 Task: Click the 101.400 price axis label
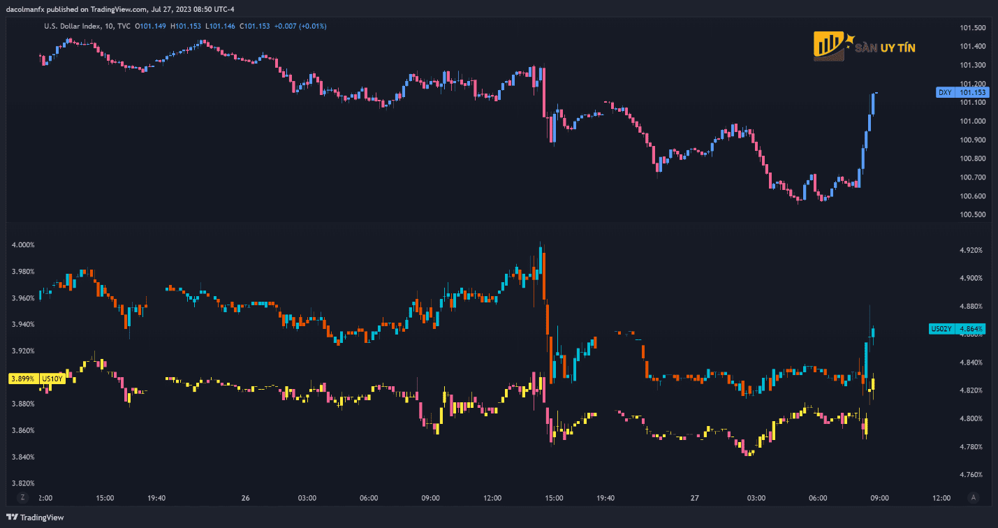click(x=973, y=47)
